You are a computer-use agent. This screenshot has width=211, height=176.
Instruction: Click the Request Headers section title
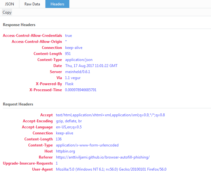pos(18,104)
